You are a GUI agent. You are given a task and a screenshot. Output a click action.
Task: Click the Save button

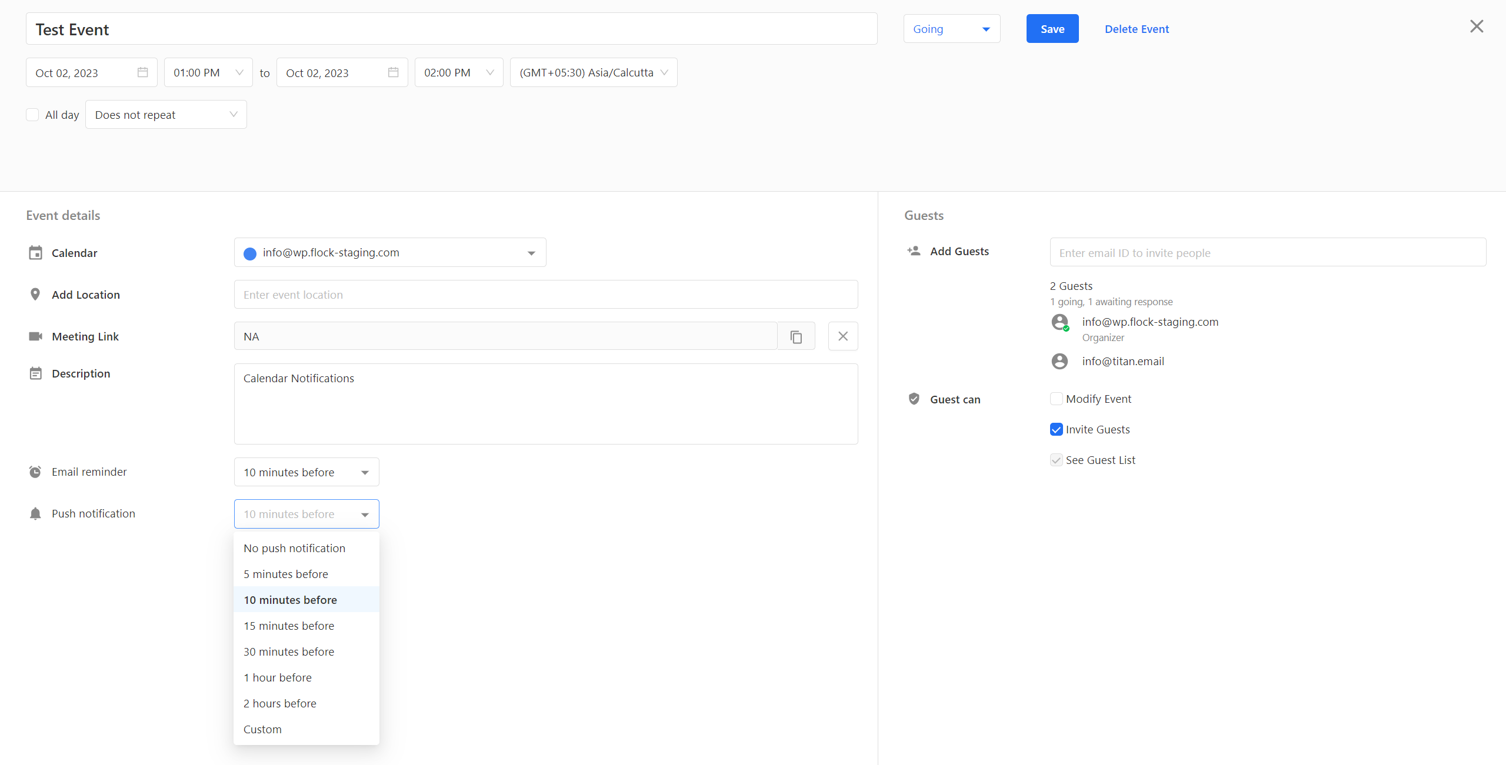pos(1052,29)
